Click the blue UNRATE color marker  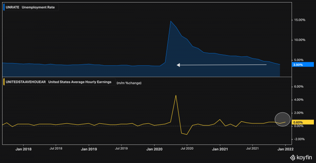[x=4, y=8]
